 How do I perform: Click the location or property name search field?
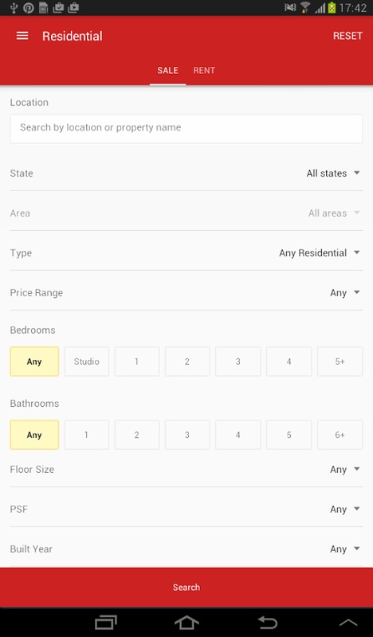186,128
